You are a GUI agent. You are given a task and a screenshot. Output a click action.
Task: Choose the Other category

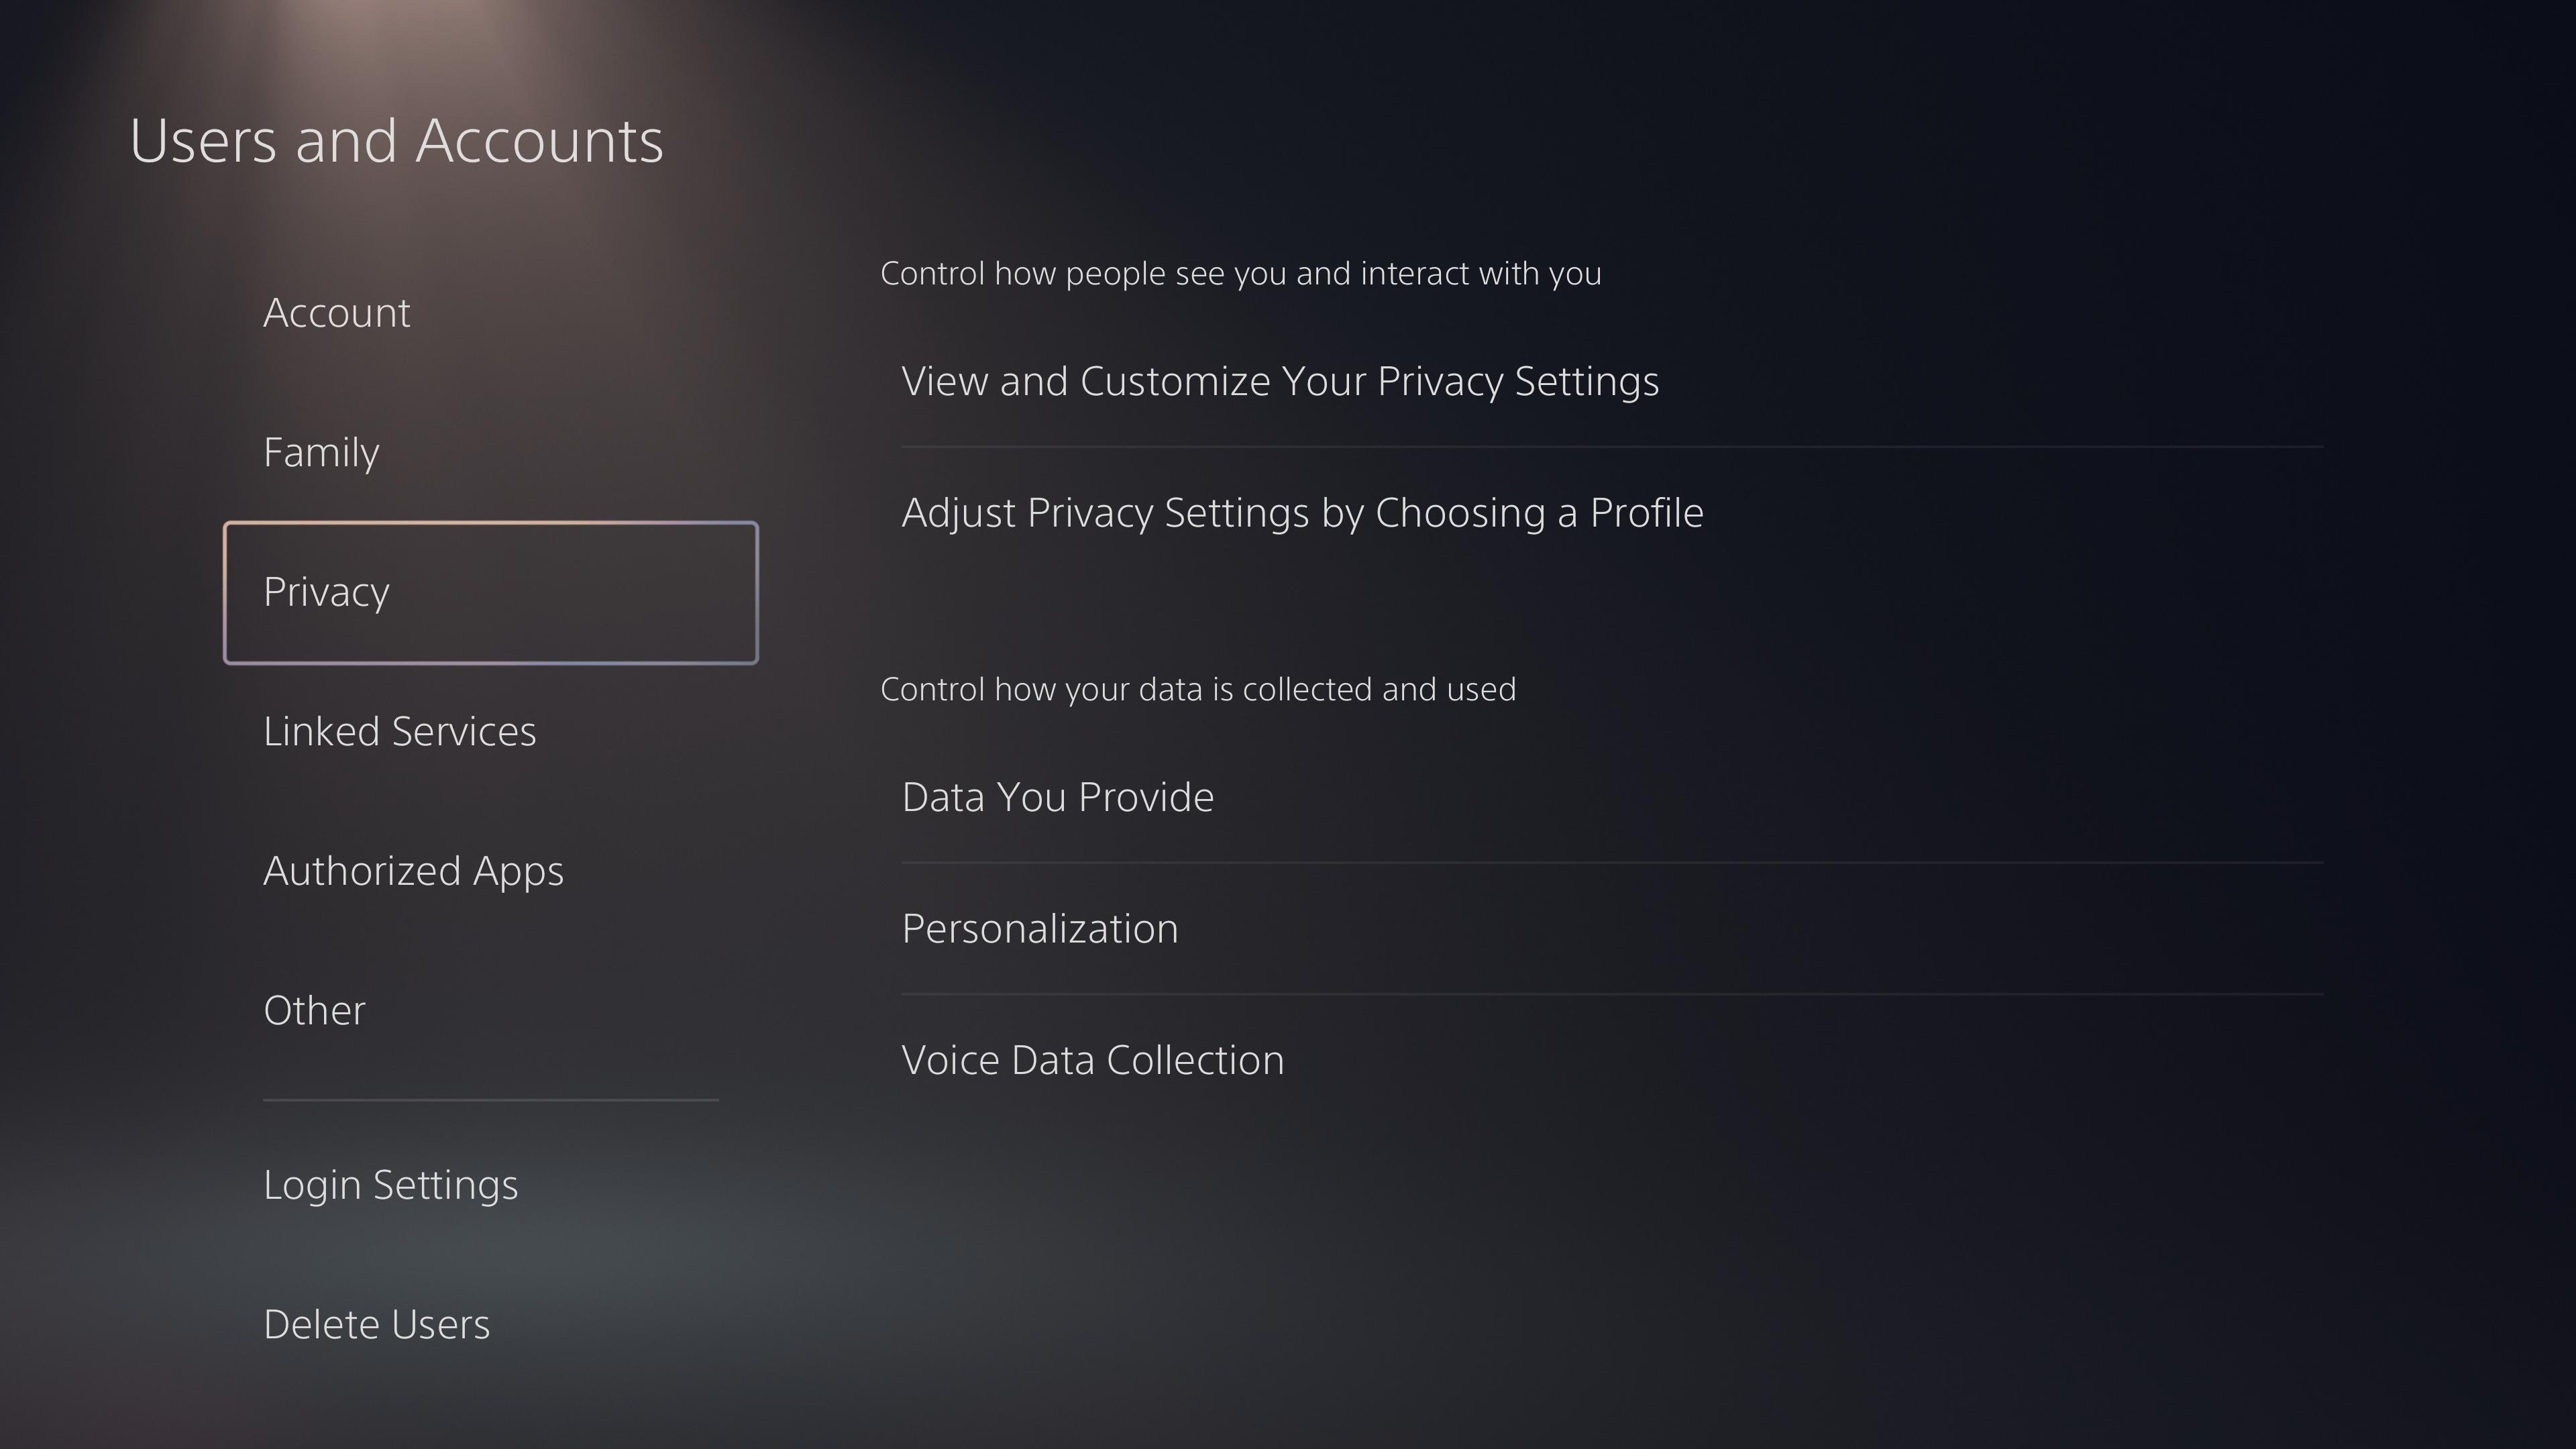tap(314, 1010)
